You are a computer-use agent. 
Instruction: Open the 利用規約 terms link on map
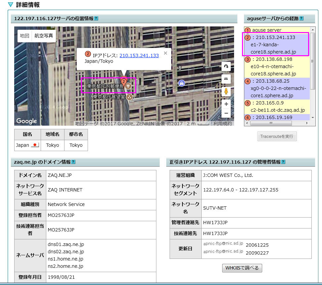[x=222, y=123]
